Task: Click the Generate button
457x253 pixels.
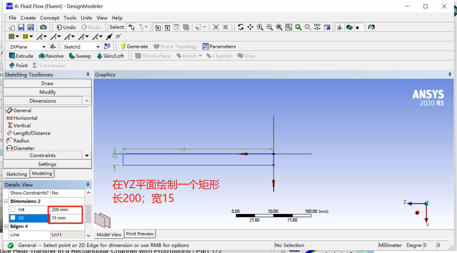Action: 134,46
